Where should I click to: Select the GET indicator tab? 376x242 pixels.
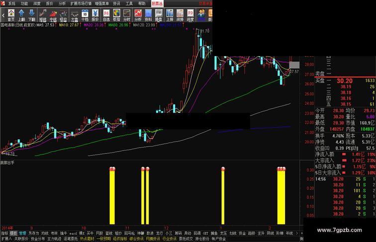205,233
